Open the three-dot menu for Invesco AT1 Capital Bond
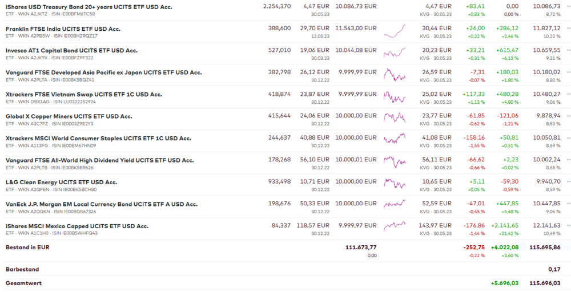571x292 pixels. click(568, 50)
